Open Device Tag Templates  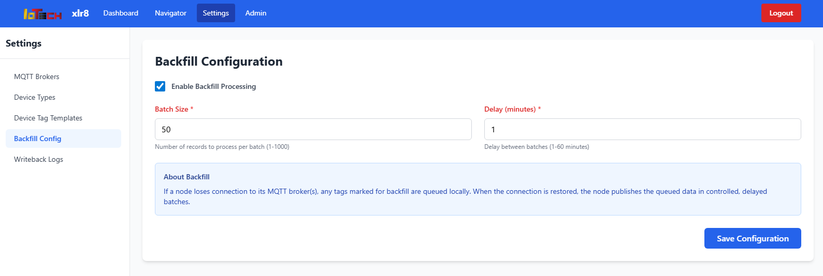[48, 118]
